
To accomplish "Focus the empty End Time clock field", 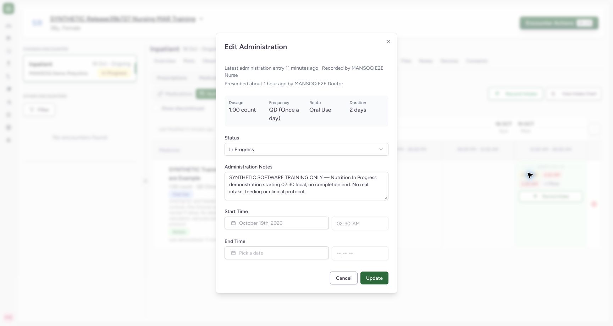I will tap(360, 253).
